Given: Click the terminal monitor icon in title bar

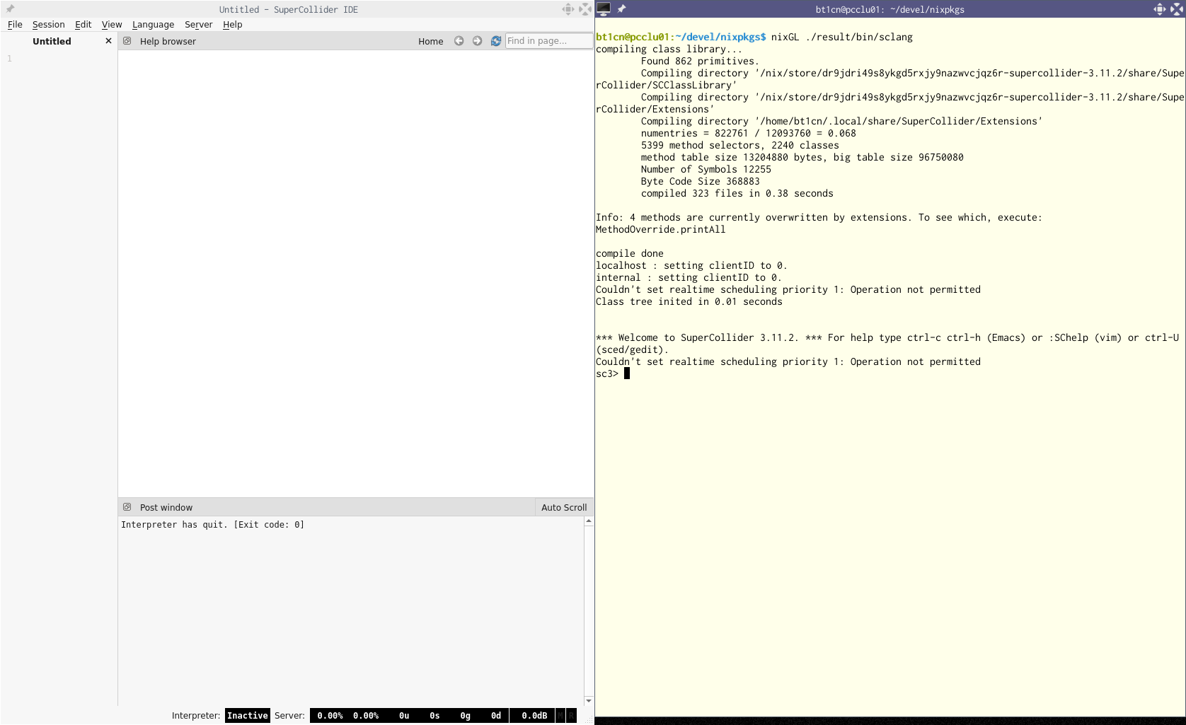Looking at the screenshot, I should pos(604,8).
